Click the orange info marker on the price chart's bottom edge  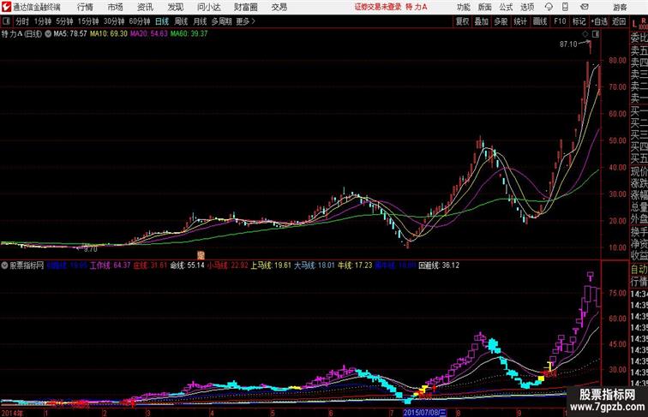pos(201,255)
